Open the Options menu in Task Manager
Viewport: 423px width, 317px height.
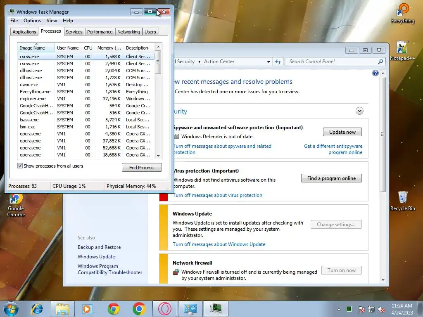click(32, 21)
